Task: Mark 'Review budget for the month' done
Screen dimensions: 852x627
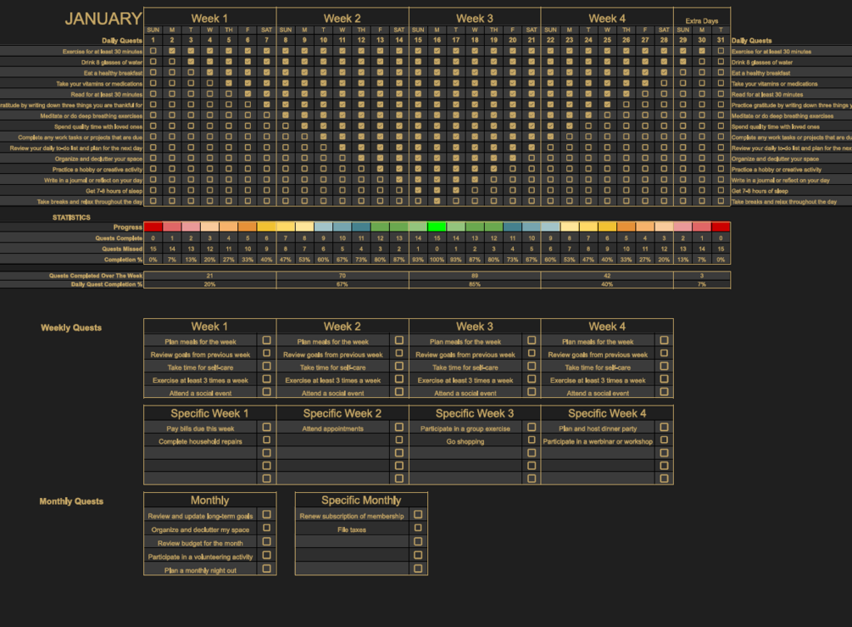Action: [x=266, y=541]
